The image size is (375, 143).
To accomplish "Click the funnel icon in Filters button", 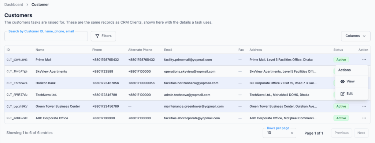I will (97, 36).
